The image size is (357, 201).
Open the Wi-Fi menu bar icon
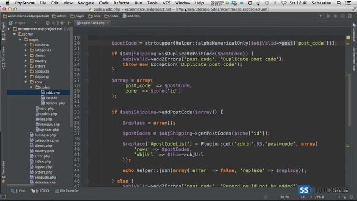283,3
